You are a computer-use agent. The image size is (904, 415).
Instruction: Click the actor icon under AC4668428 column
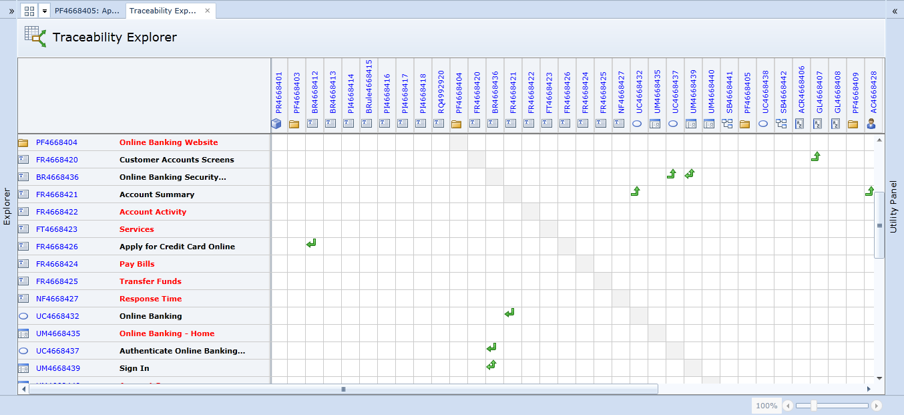click(871, 124)
